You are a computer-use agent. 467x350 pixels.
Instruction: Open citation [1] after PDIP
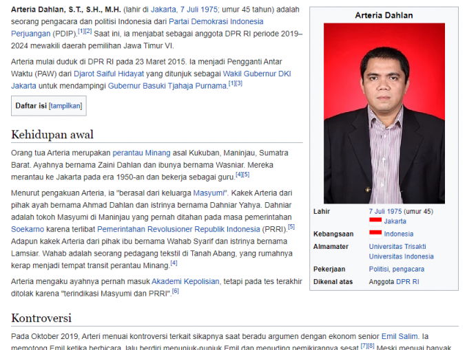point(81,31)
